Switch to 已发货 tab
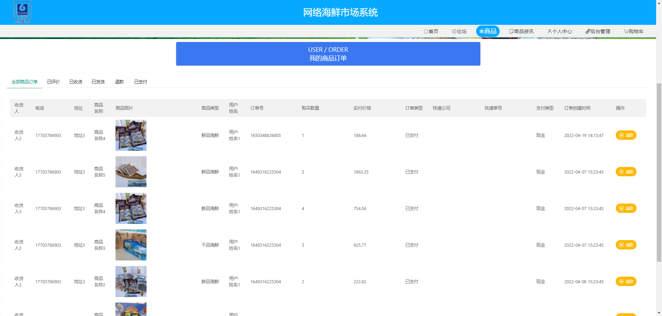This screenshot has height=316, width=662. [x=98, y=82]
